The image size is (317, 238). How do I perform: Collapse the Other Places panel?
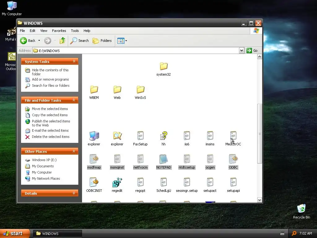pyautogui.click(x=74, y=151)
